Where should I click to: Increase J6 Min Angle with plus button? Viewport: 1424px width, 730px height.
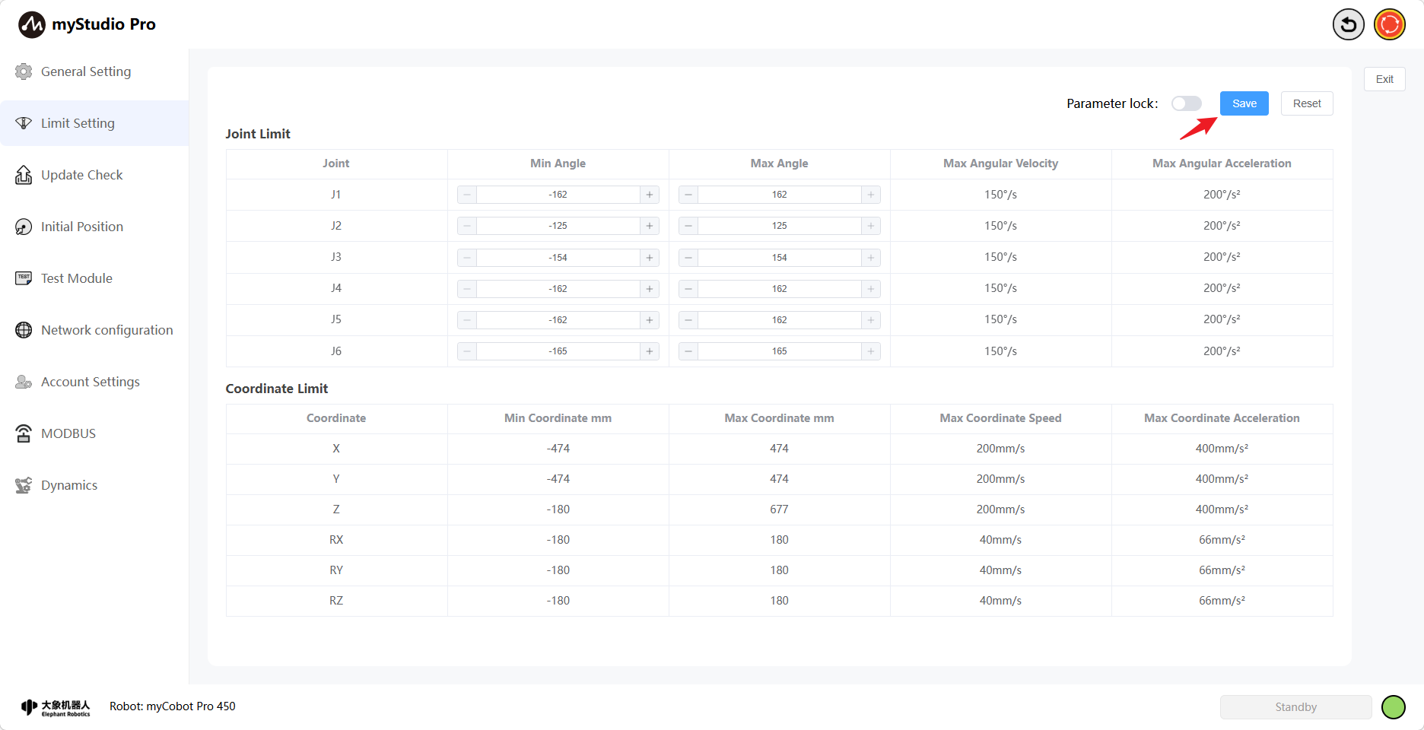[x=649, y=351]
